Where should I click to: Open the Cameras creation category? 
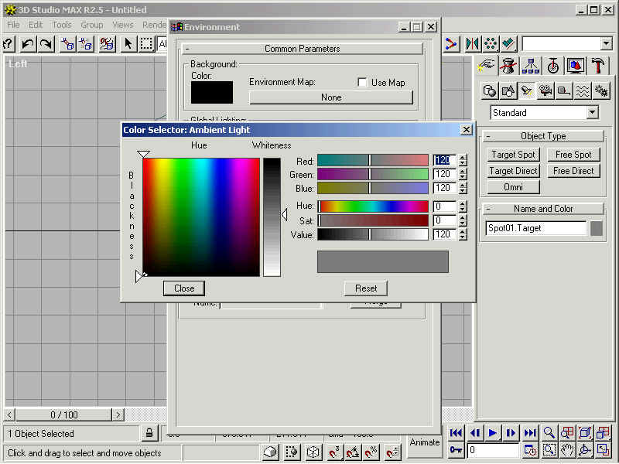pyautogui.click(x=547, y=90)
